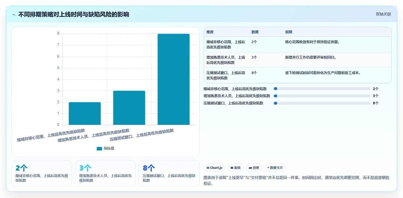
Task: Click the page title 不同排期策略对上线时间与缺陷风险的影响
Action: tap(74, 15)
